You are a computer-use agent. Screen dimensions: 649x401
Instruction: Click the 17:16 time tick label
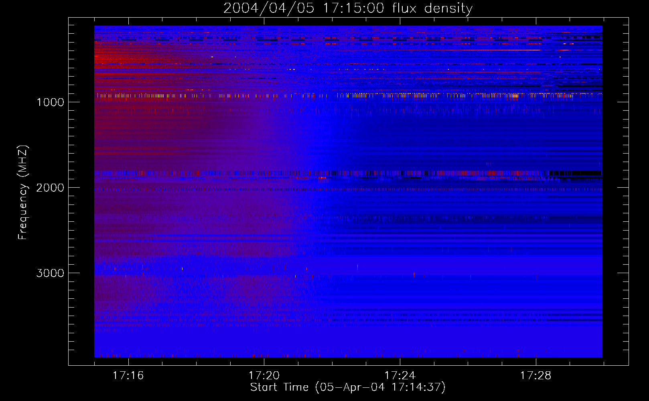[128, 376]
